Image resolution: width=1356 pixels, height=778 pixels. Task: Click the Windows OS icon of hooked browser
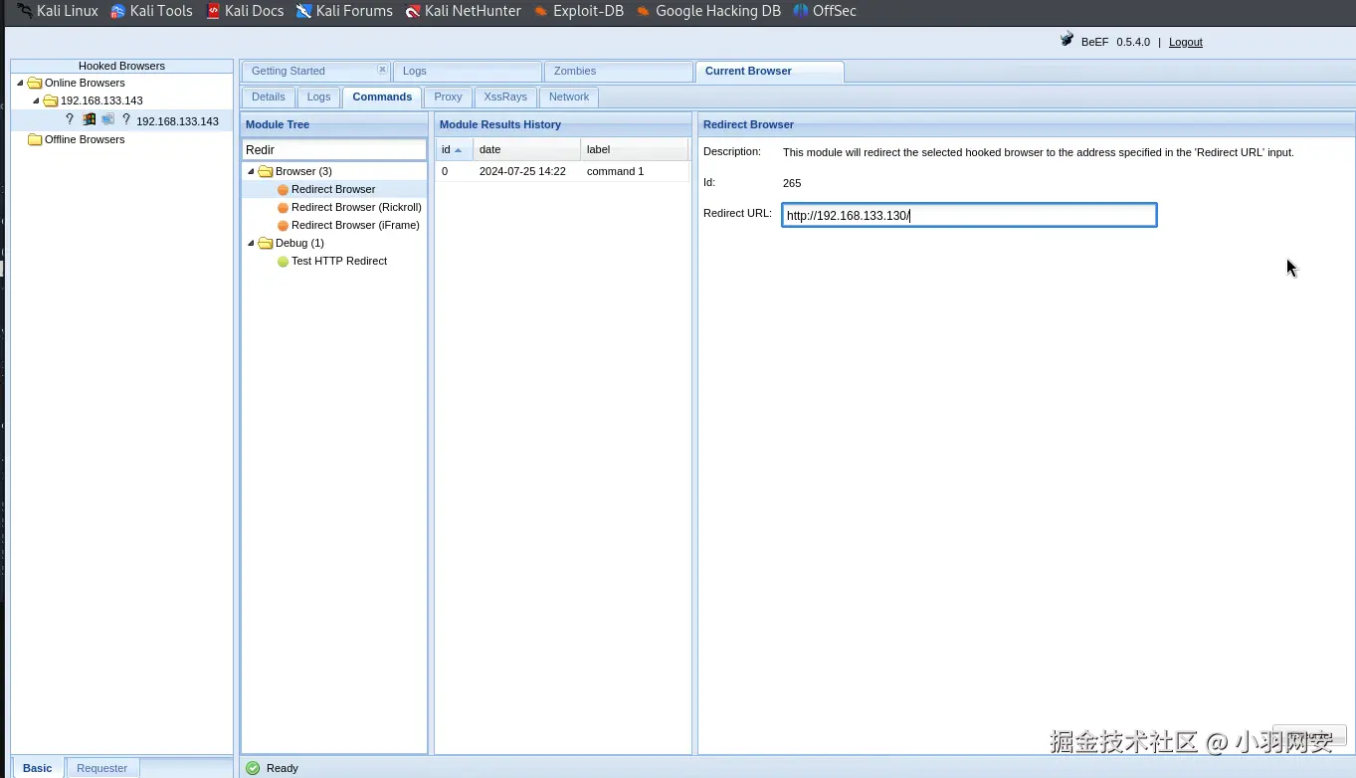(x=89, y=119)
